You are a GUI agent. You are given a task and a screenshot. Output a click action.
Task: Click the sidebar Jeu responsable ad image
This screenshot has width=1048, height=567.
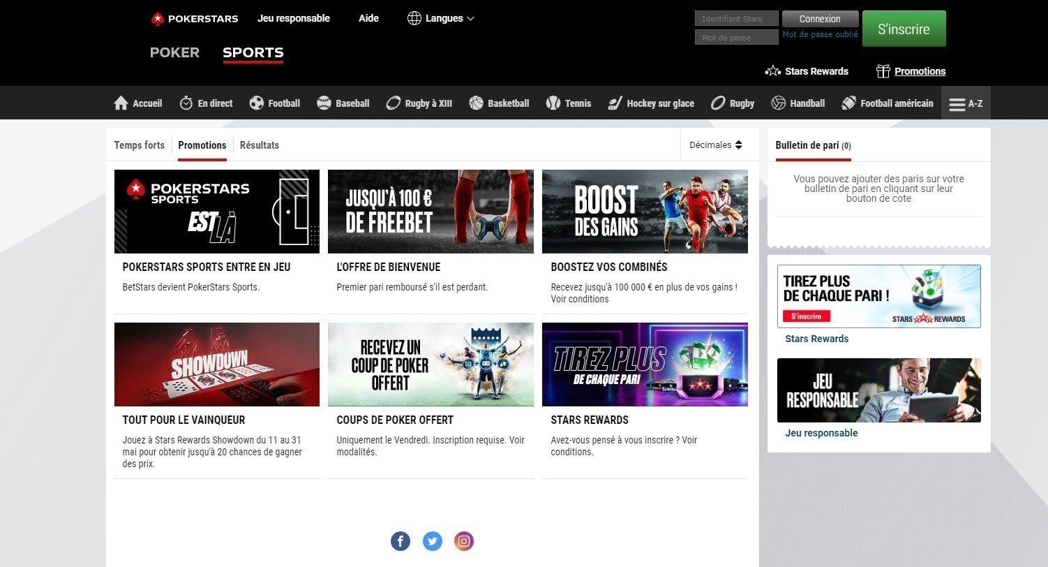[x=879, y=390]
